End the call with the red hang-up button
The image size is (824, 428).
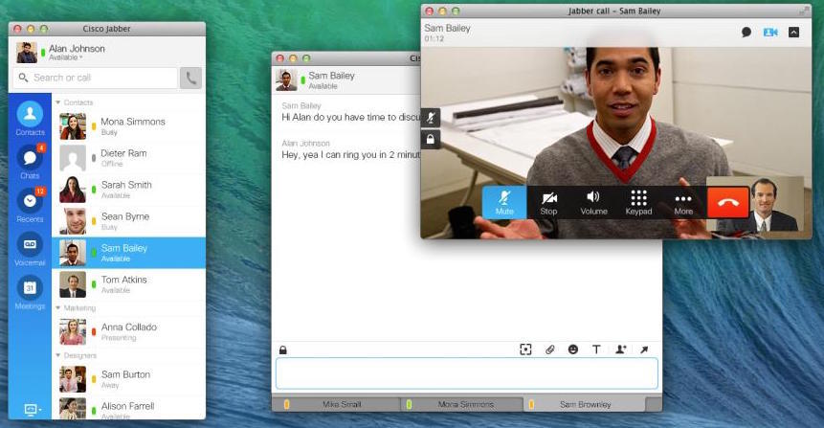728,202
